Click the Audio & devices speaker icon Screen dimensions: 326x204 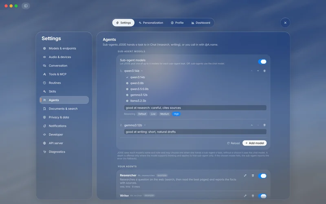tap(44, 57)
